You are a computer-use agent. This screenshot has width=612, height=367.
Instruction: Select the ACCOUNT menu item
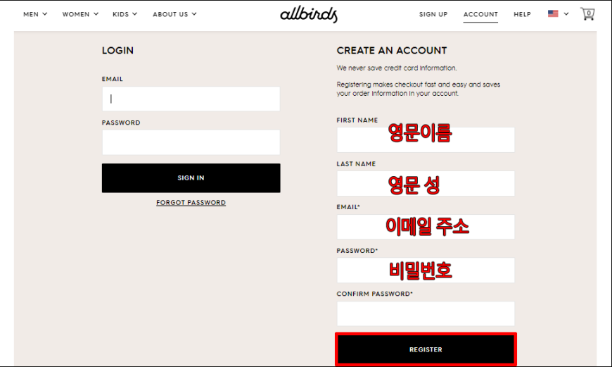[x=480, y=15]
